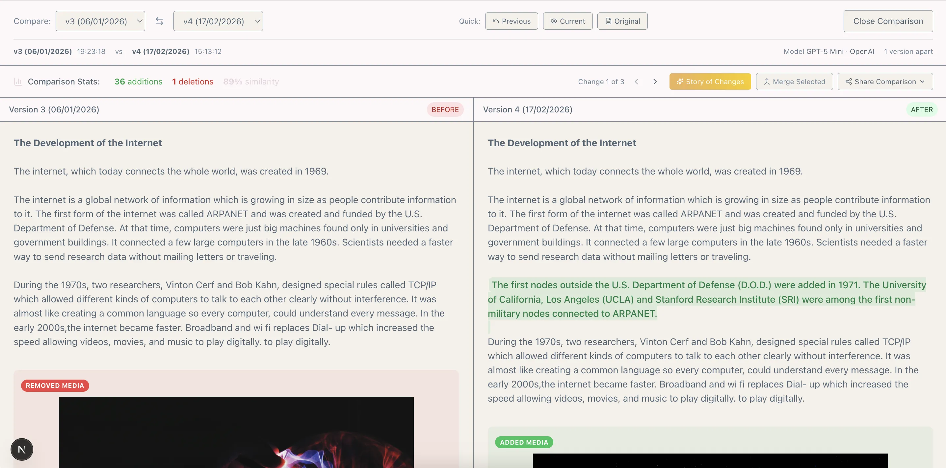Select the sparkle icon on Story of Changes
Viewport: 946px width, 468px height.
point(680,82)
